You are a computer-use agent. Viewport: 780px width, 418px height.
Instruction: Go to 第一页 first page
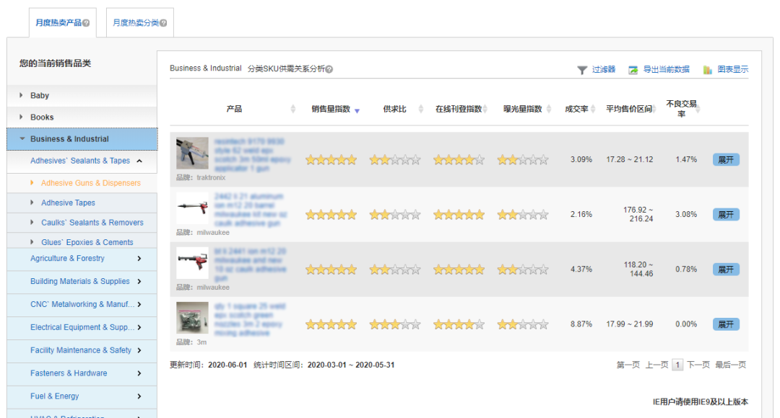[x=628, y=365]
